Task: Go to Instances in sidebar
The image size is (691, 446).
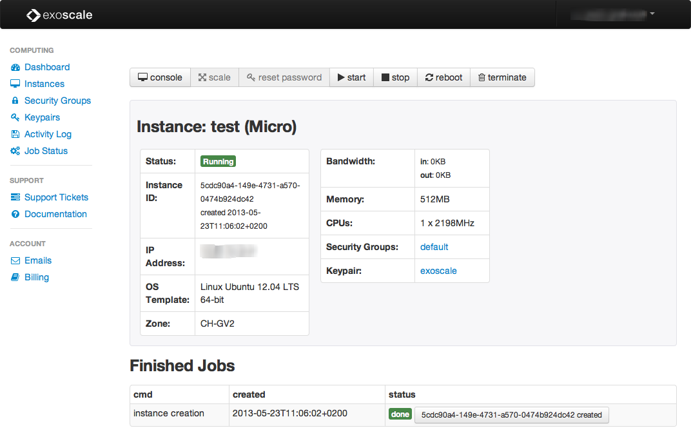Action: click(x=44, y=84)
